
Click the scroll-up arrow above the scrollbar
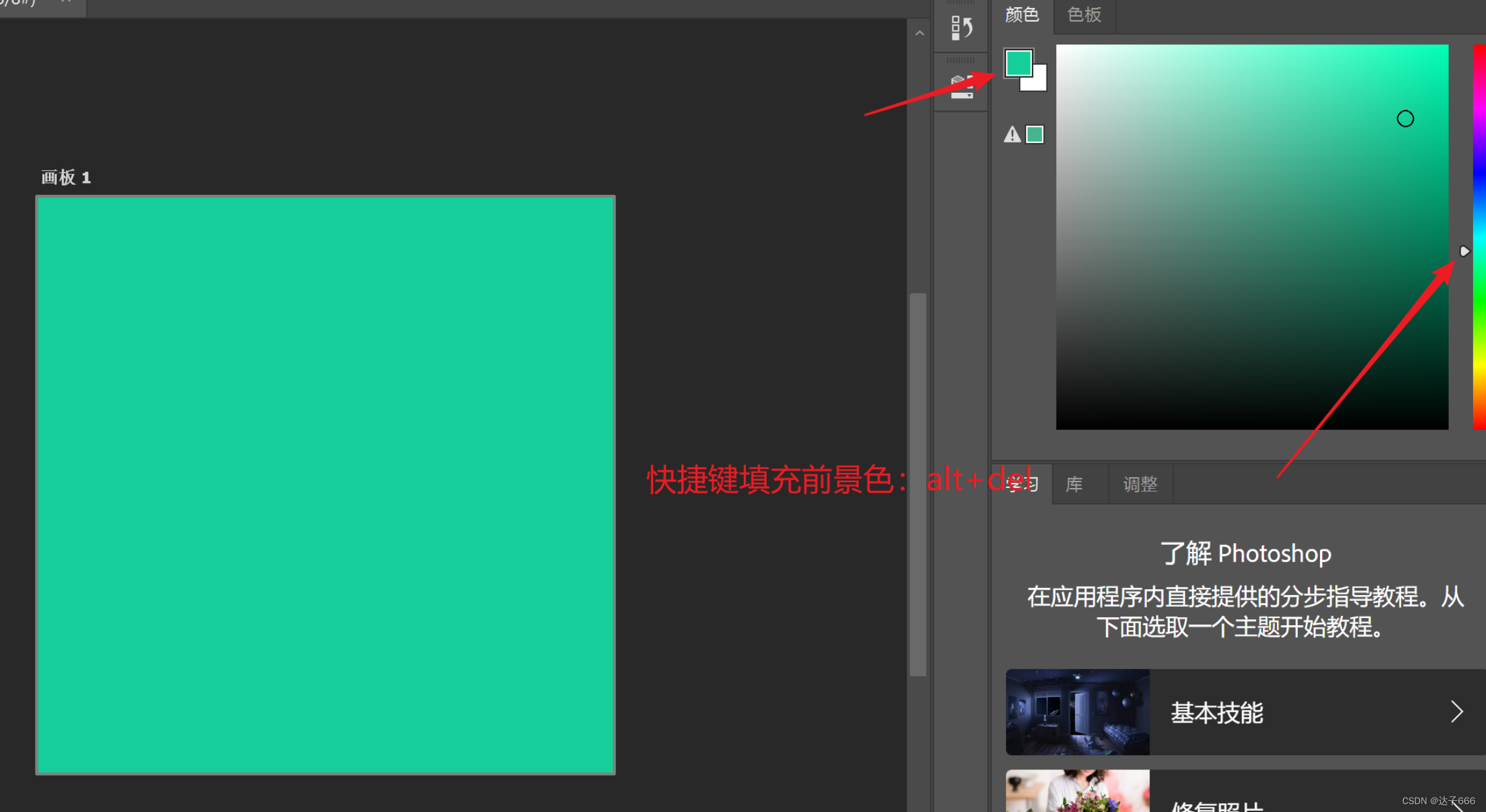[919, 33]
